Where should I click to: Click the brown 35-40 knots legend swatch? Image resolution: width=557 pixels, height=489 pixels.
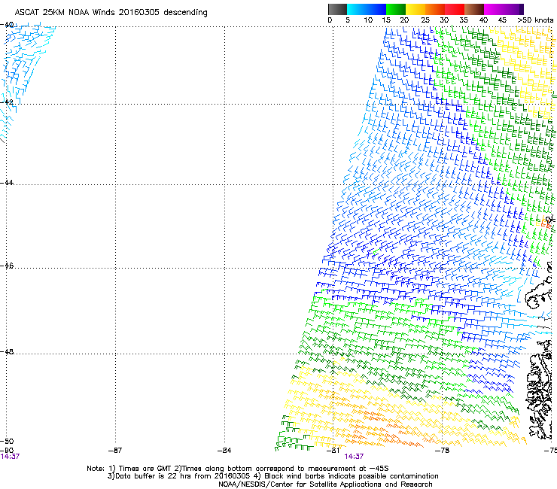click(x=474, y=9)
